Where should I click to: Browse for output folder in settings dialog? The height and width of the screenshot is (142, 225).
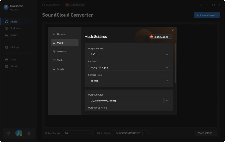(x=167, y=101)
